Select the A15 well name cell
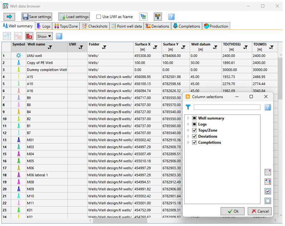Viewport: 285px width, 226px height. tap(47, 77)
